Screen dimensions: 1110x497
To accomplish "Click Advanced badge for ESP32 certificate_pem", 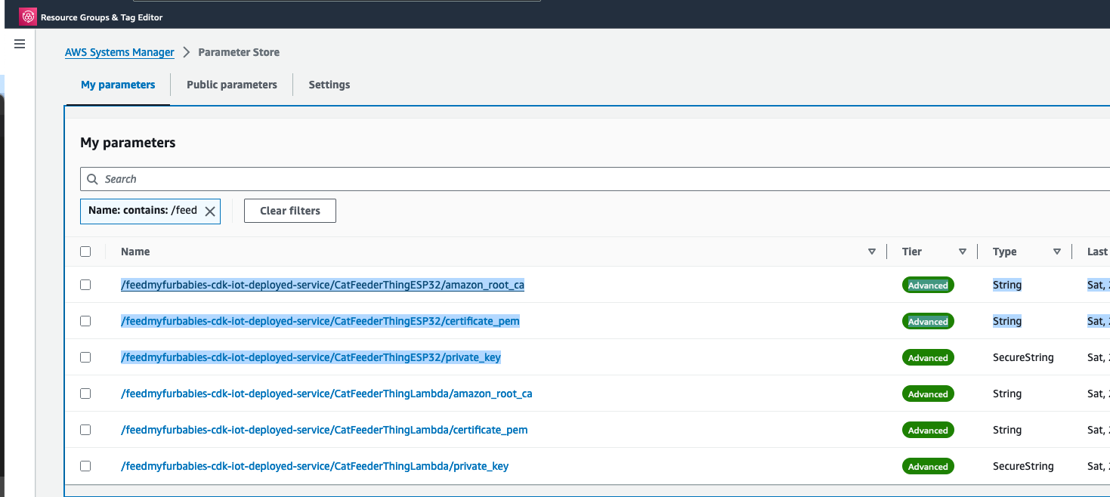I will pos(928,321).
